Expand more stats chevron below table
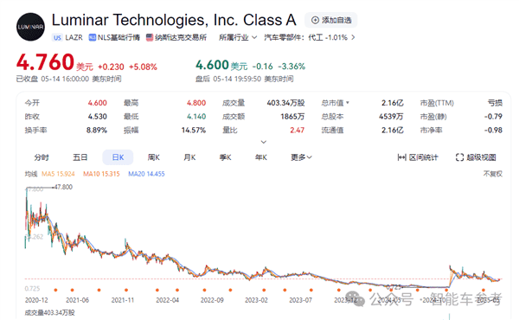The height and width of the screenshot is (320, 519). pos(264,142)
